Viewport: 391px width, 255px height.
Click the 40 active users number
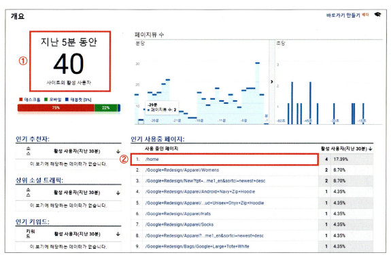(x=69, y=64)
